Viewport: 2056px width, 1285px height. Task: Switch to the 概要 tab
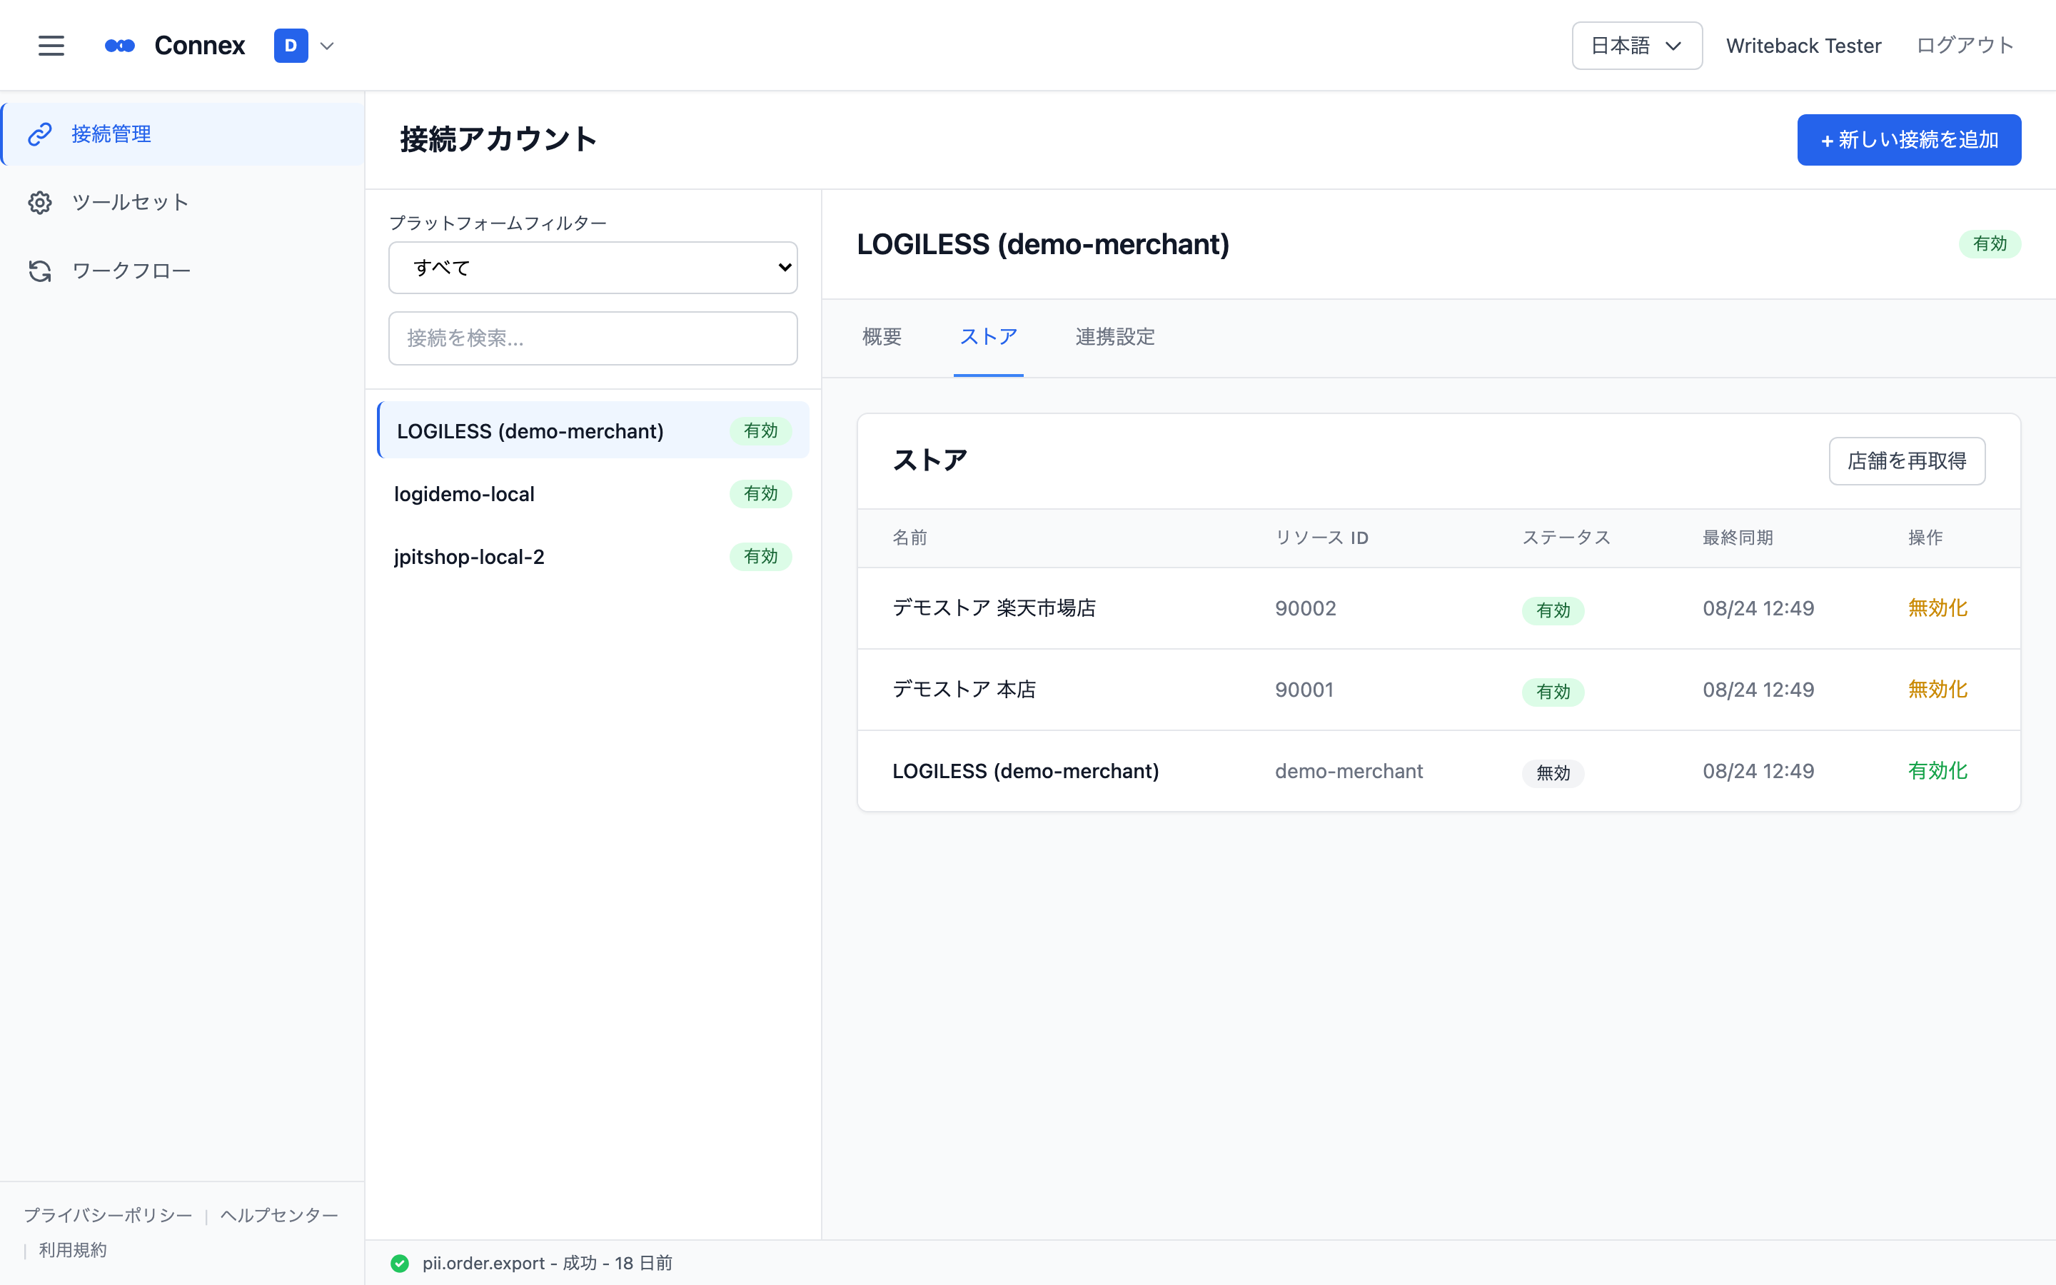pyautogui.click(x=882, y=338)
